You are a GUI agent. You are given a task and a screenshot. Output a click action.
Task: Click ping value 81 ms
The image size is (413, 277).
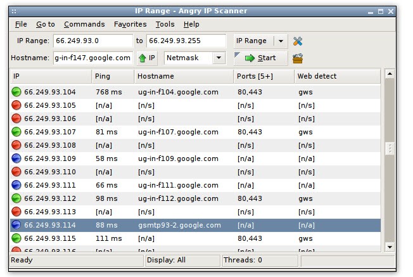click(106, 132)
